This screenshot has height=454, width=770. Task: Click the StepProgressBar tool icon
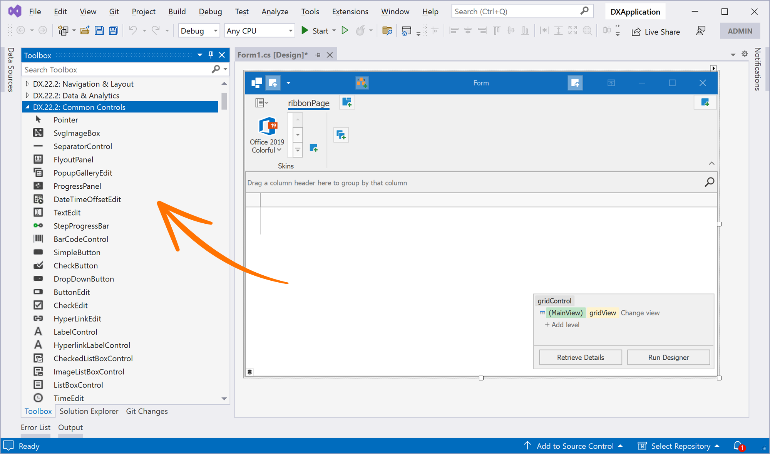point(37,226)
